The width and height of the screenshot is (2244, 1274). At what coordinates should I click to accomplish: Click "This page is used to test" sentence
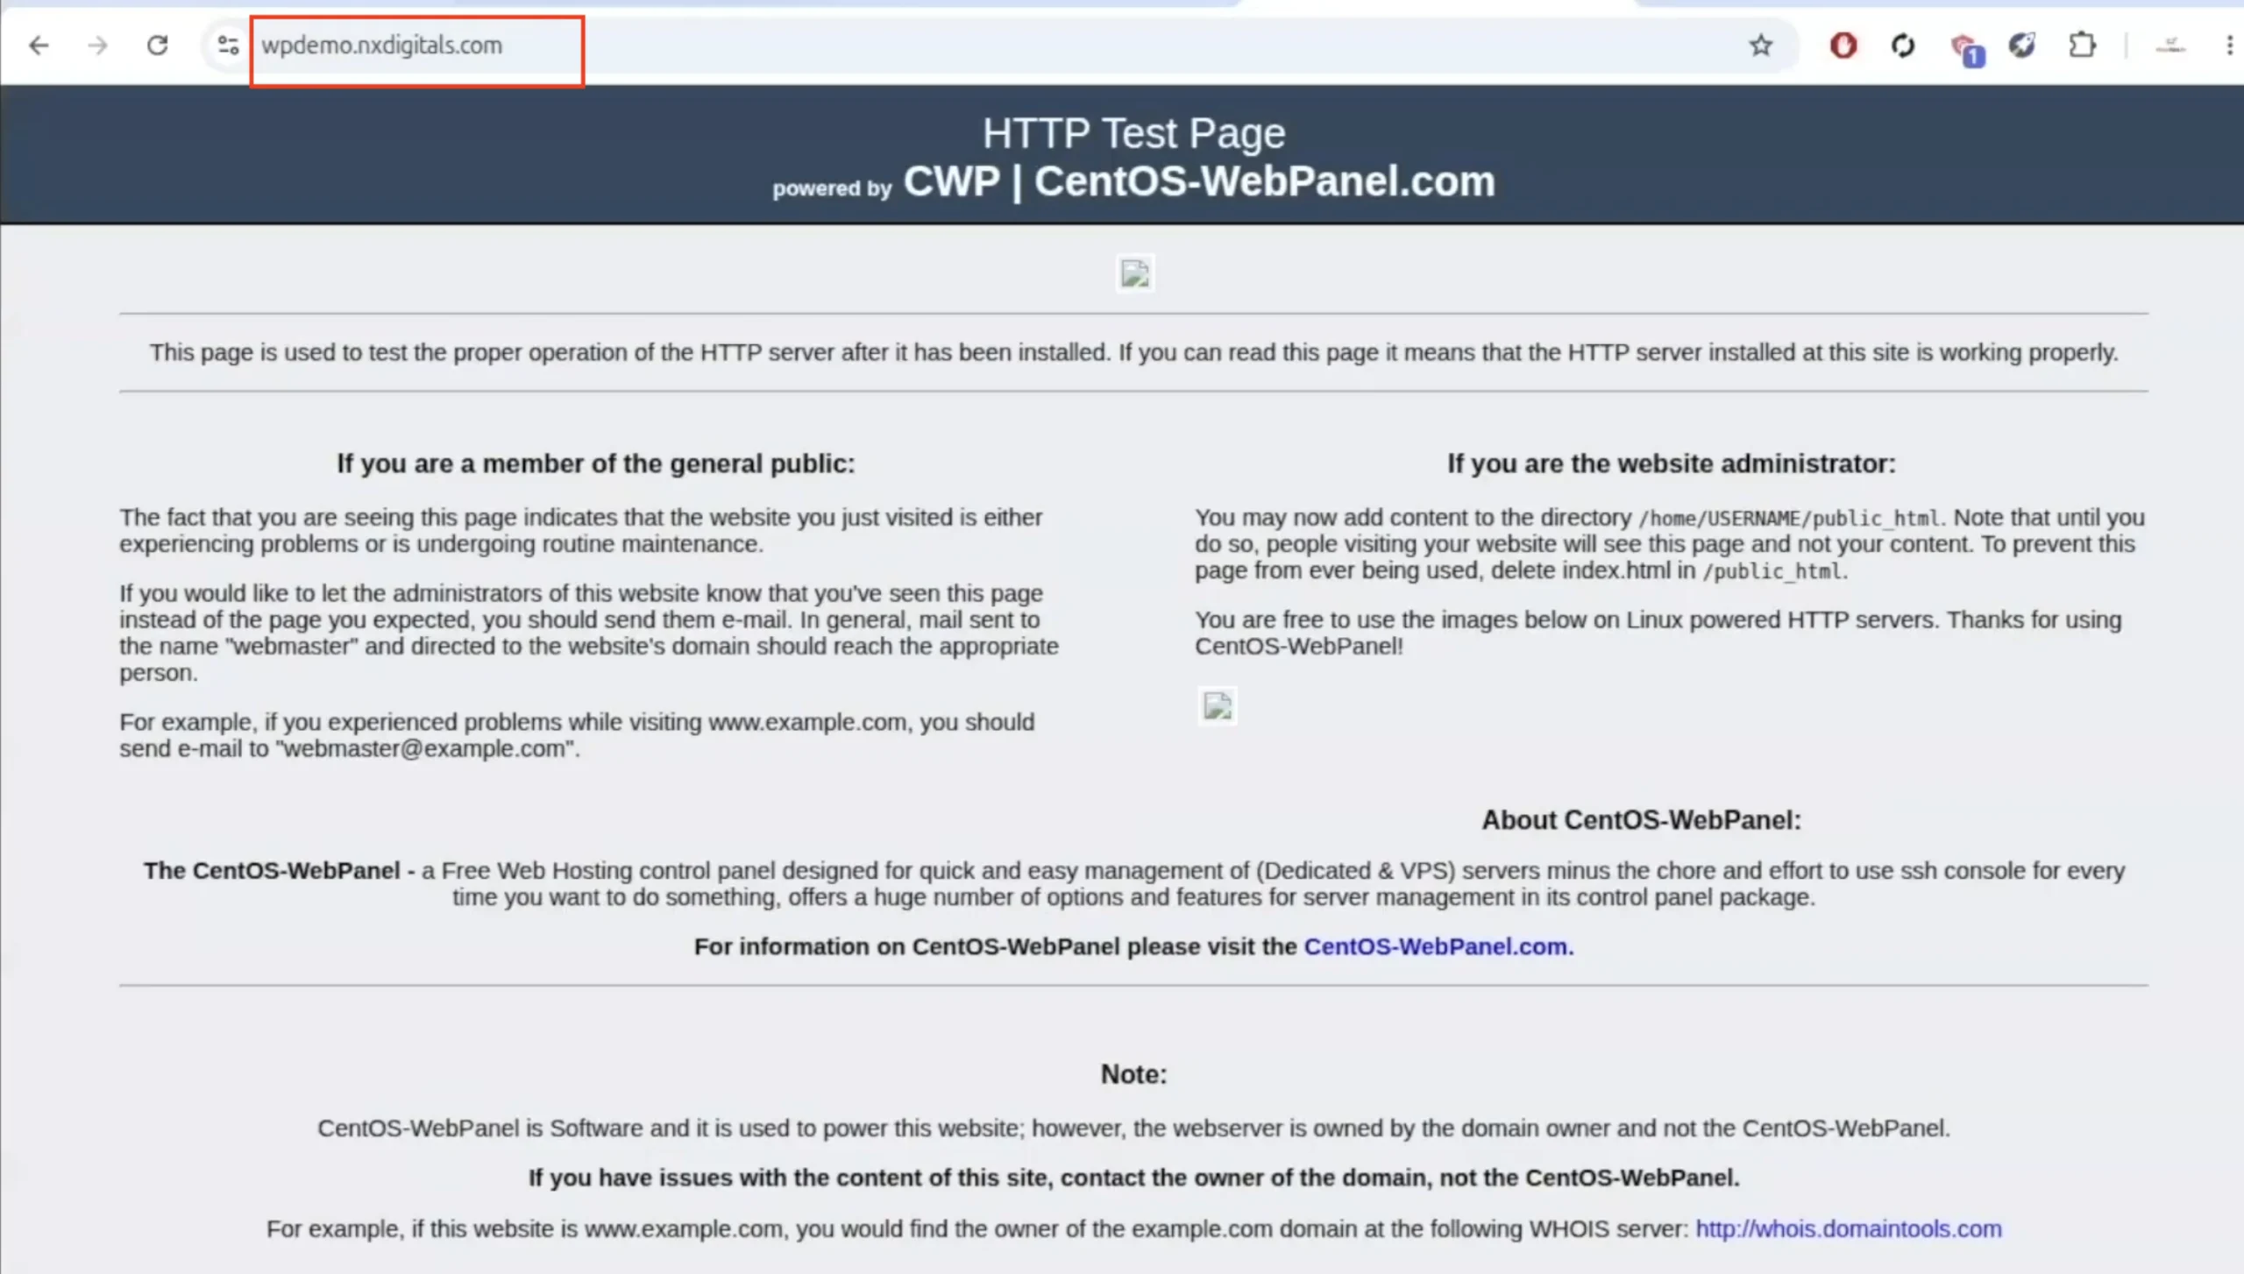[1133, 352]
